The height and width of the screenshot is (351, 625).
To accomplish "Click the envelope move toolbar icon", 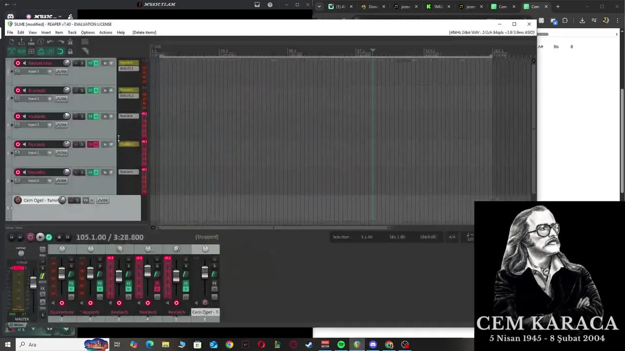I will pyautogui.click(x=41, y=51).
